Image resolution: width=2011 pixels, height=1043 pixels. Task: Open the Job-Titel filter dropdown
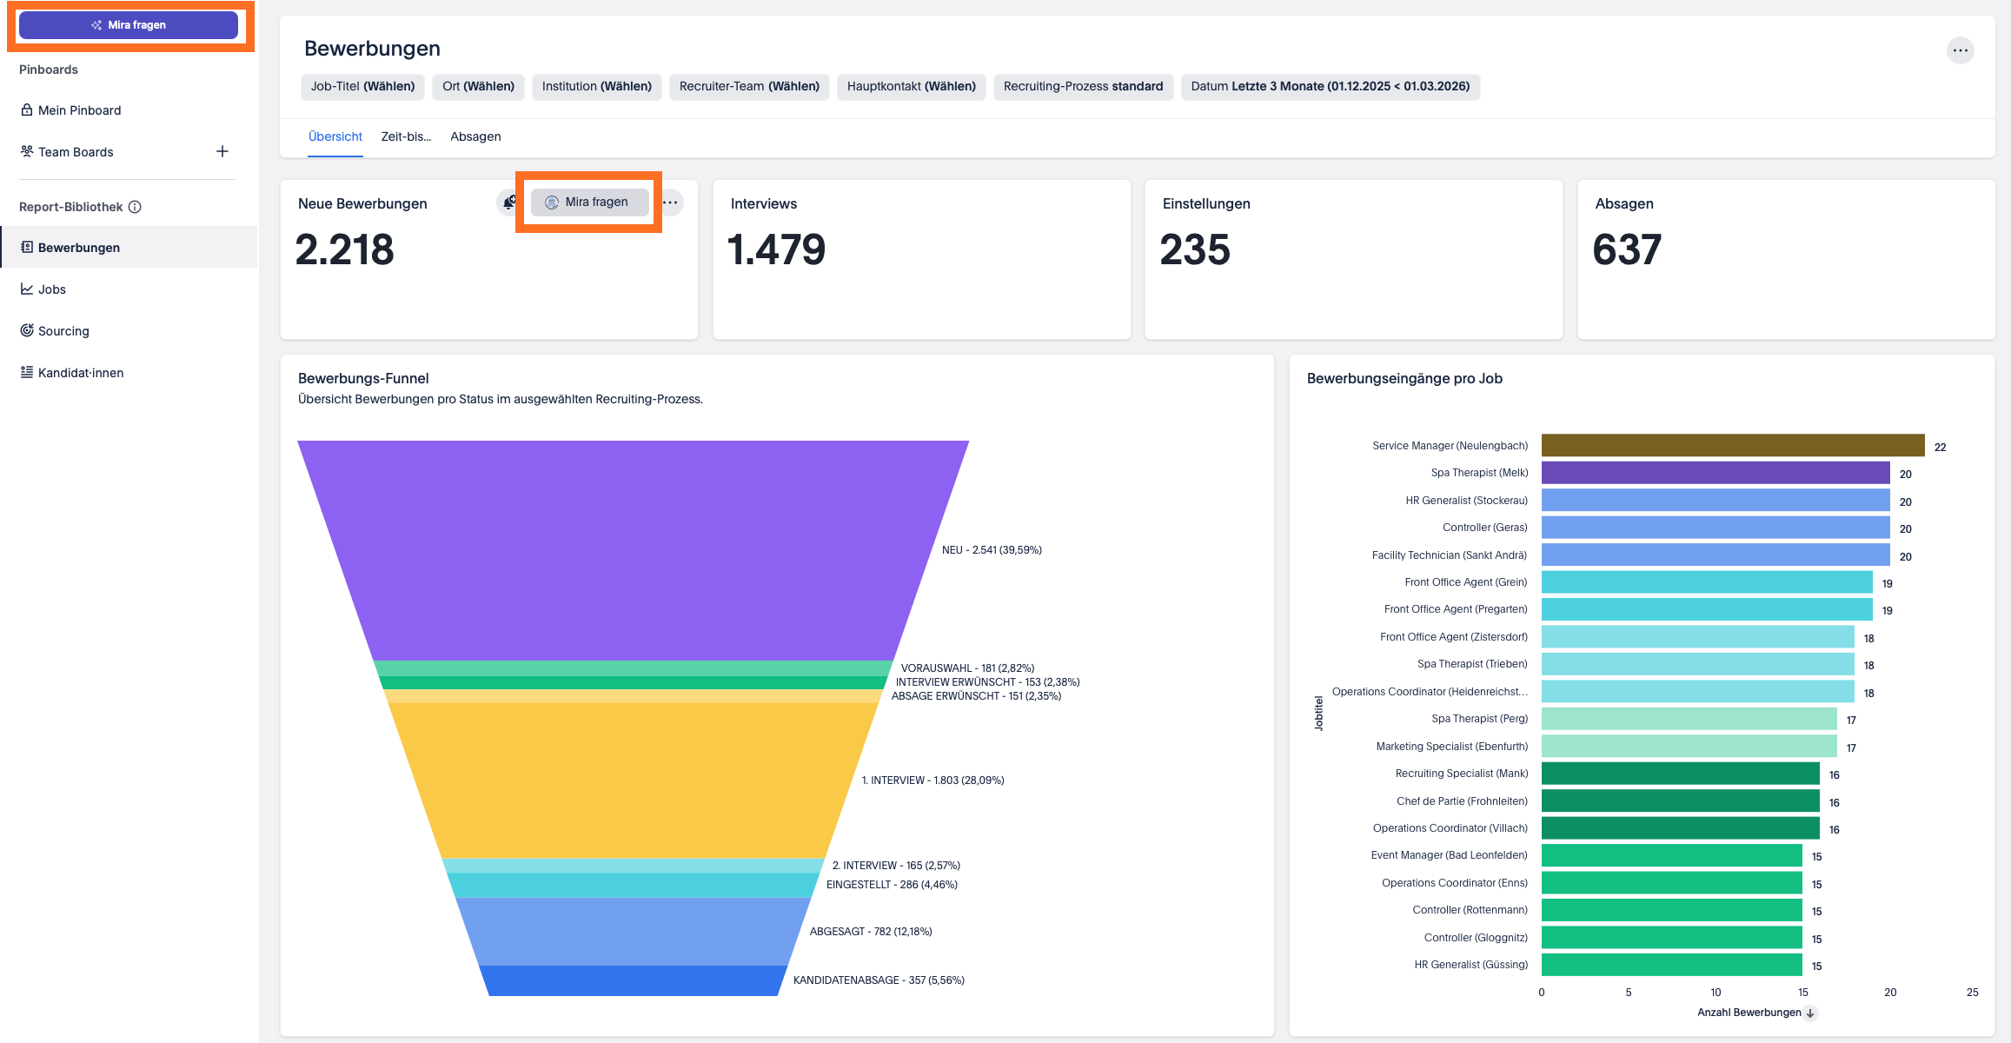point(362,86)
